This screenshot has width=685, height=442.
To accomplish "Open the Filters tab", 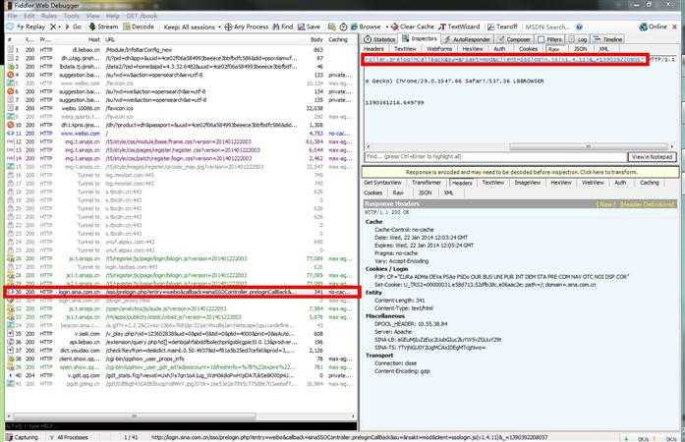I will (550, 39).
